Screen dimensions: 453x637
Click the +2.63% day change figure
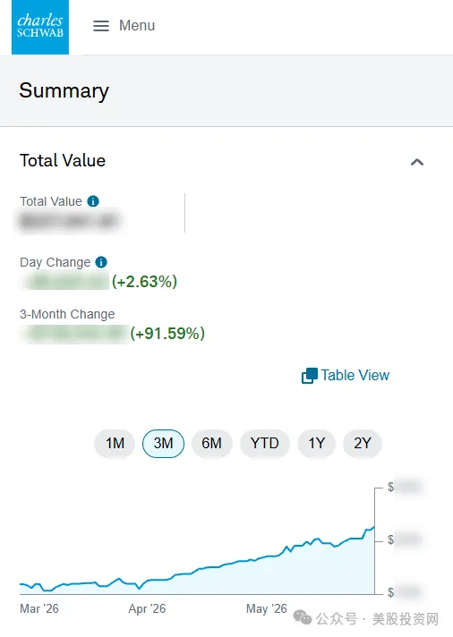tap(144, 282)
